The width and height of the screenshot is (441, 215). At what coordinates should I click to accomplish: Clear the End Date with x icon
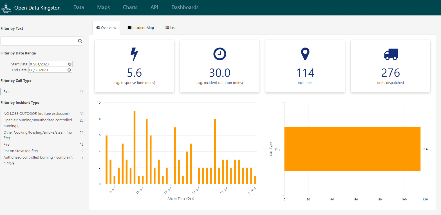[x=69, y=70]
